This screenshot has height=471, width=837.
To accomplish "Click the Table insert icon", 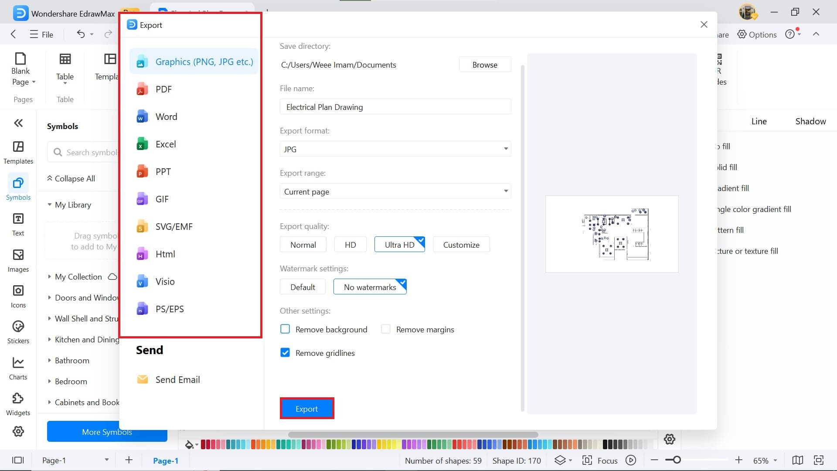I will click(65, 59).
